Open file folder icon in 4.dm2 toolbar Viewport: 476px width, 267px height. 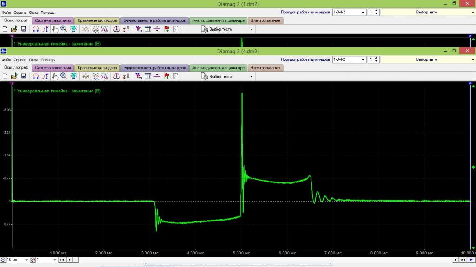[14, 77]
